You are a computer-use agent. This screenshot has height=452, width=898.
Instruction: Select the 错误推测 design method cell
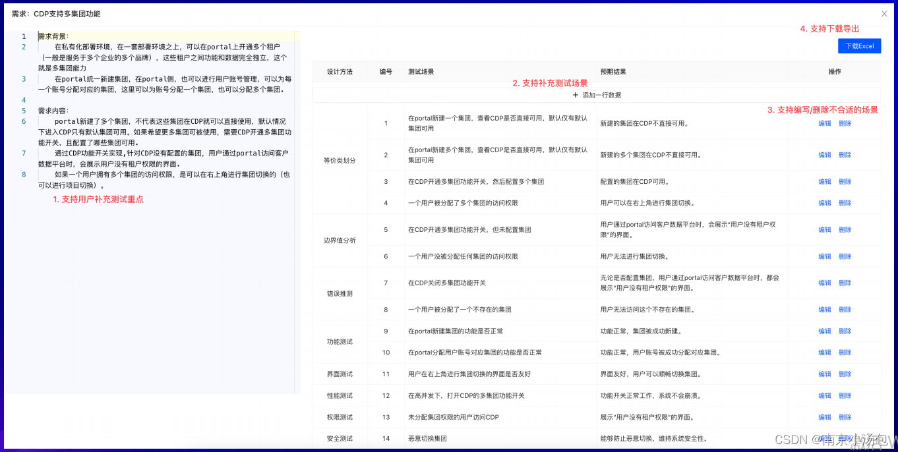coord(340,294)
